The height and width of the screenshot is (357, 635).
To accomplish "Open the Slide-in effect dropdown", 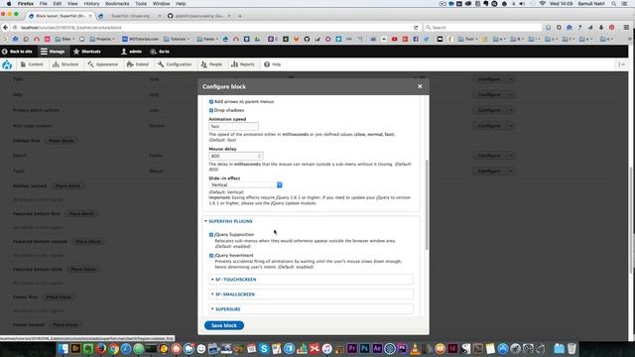I will (245, 185).
